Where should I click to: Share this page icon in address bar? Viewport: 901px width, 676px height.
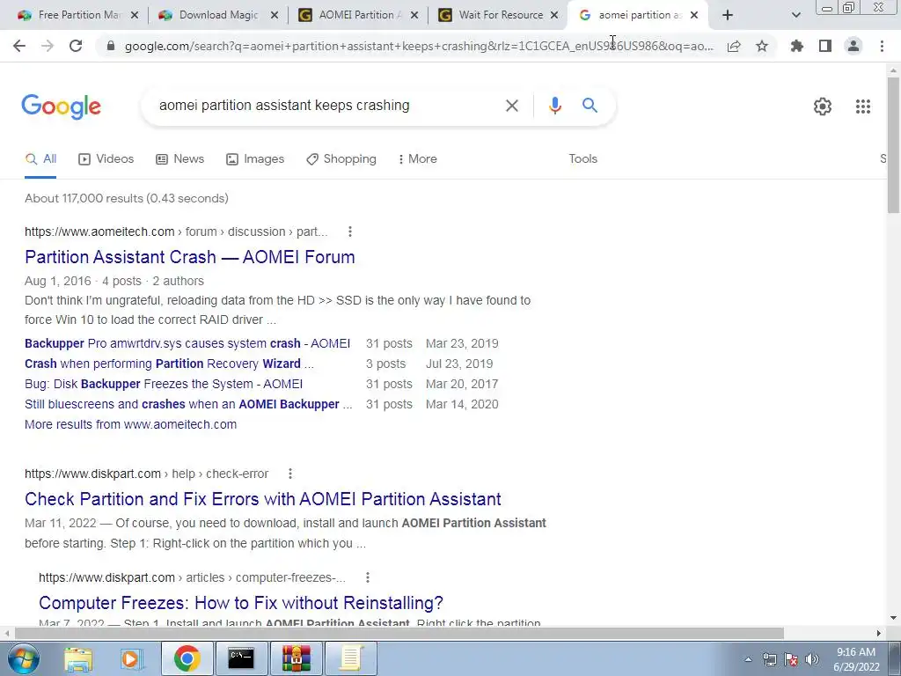[x=734, y=46]
